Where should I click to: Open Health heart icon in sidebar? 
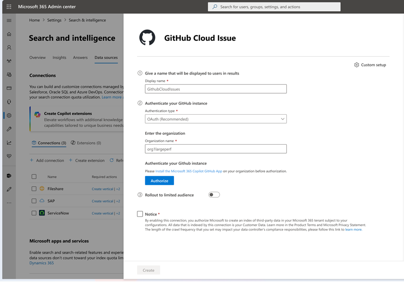click(x=9, y=156)
